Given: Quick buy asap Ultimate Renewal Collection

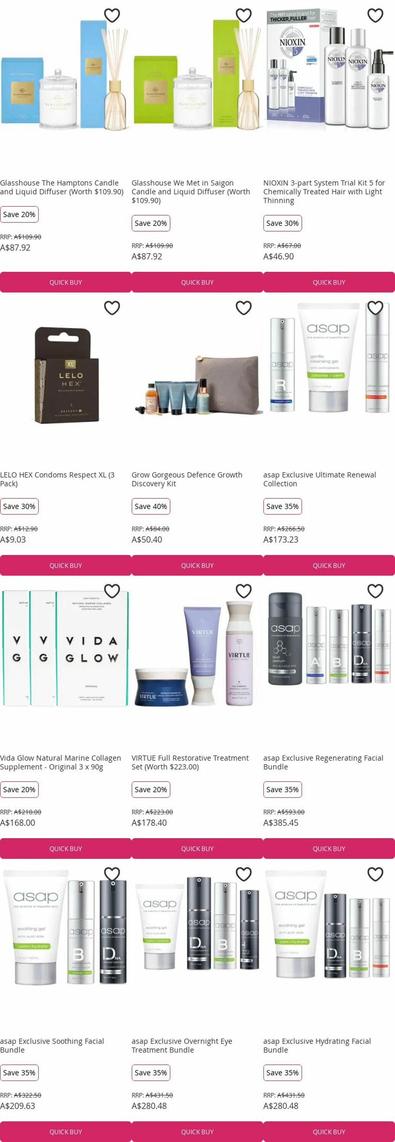Looking at the screenshot, I should point(329,566).
